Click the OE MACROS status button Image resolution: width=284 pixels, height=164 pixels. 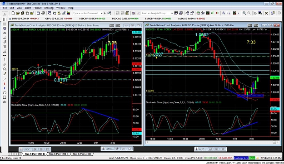click(x=225, y=158)
